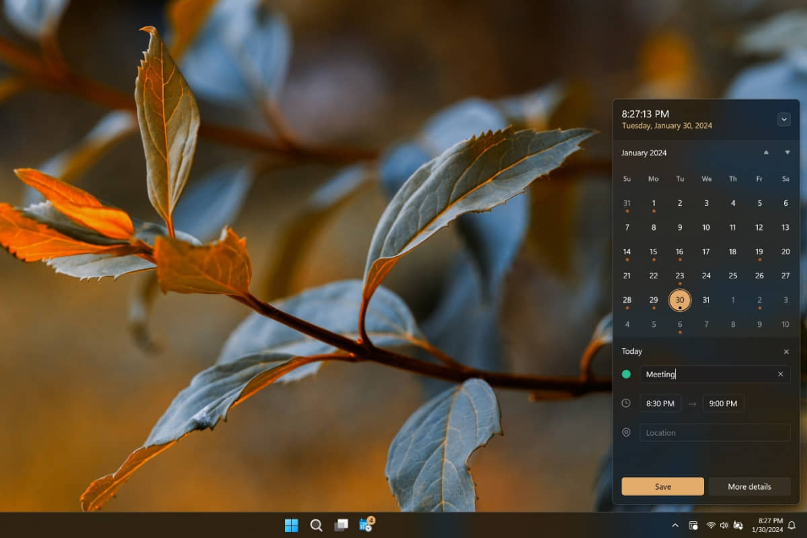
Task: Collapse the calendar flyout with chevron
Action: pyautogui.click(x=783, y=119)
